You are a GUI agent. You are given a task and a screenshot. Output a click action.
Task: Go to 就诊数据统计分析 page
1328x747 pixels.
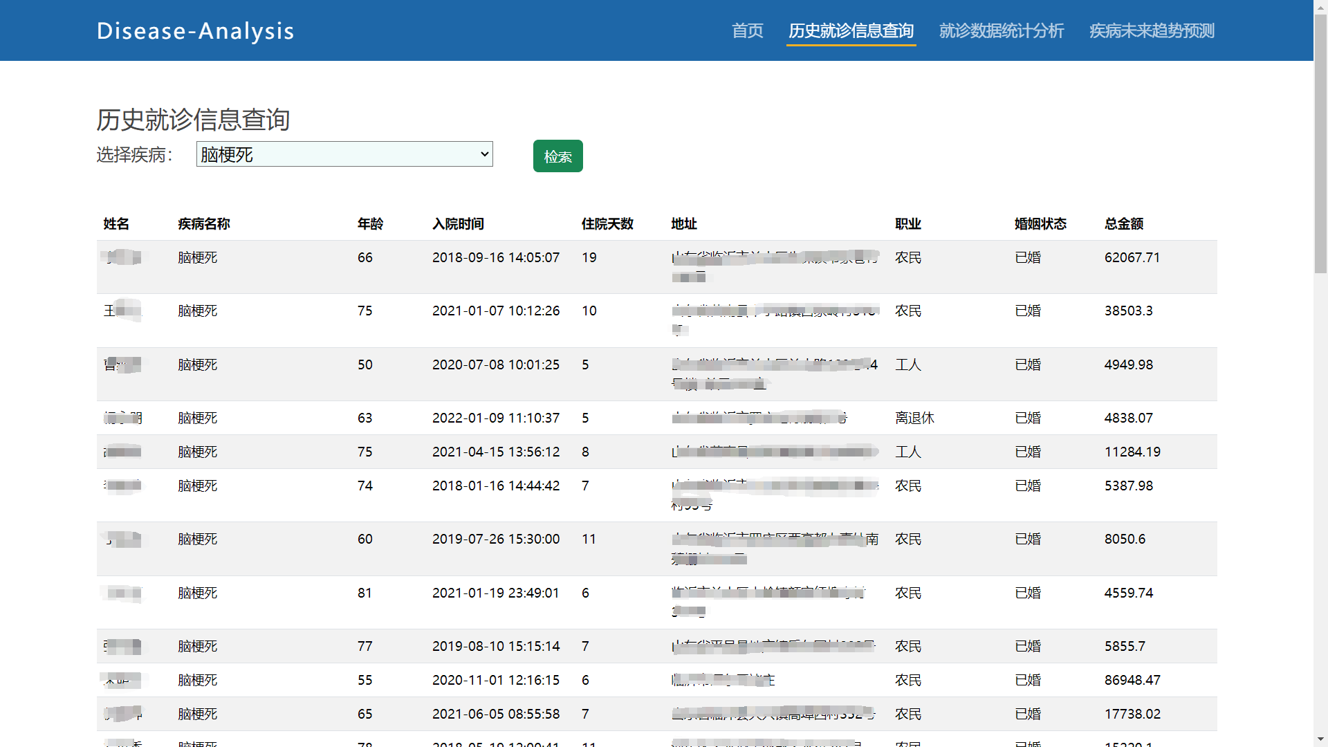point(1001,30)
